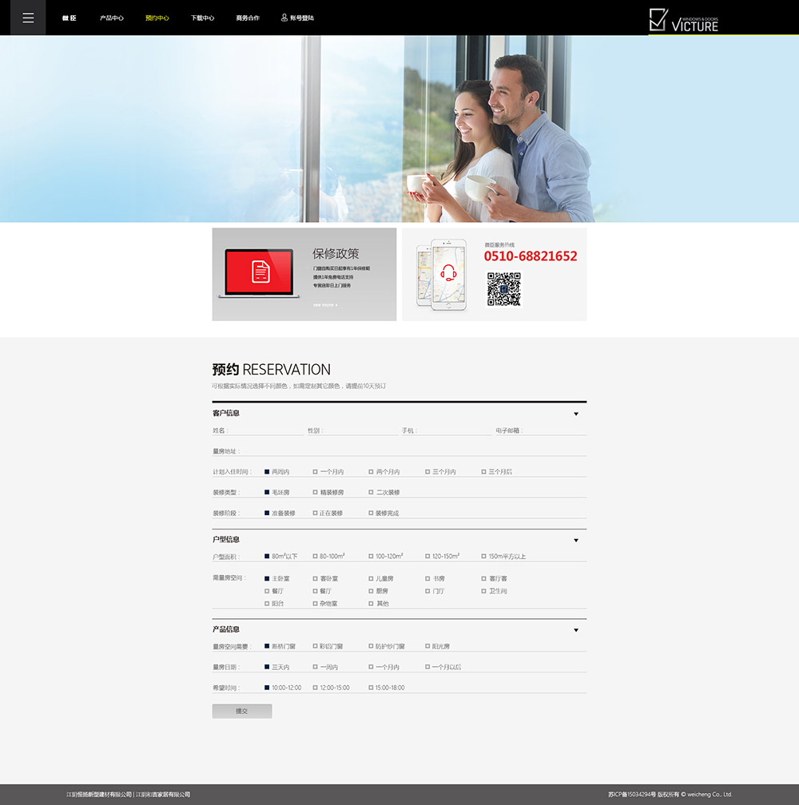Click the red laptop document icon
This screenshot has height=805, width=799.
tap(260, 272)
